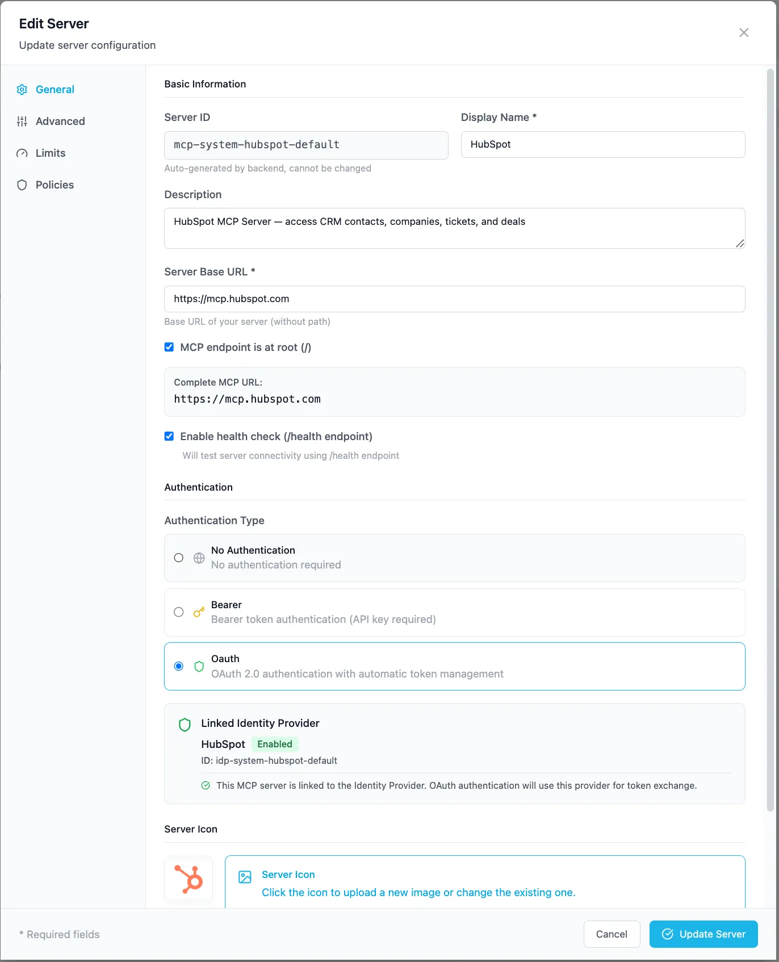Select Oauth authentication radio button

click(179, 666)
